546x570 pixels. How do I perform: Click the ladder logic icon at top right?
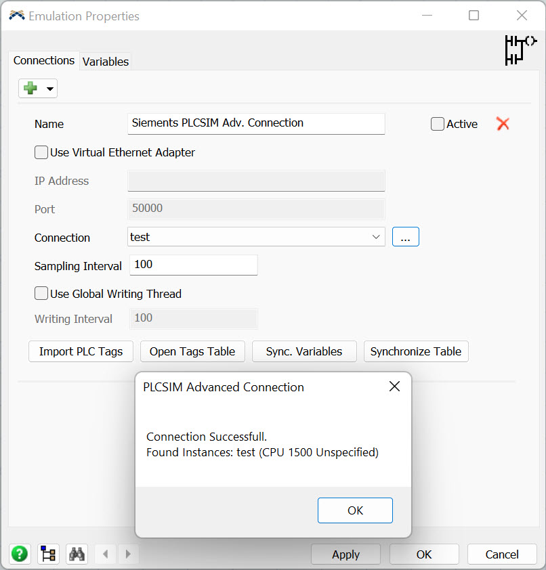519,49
